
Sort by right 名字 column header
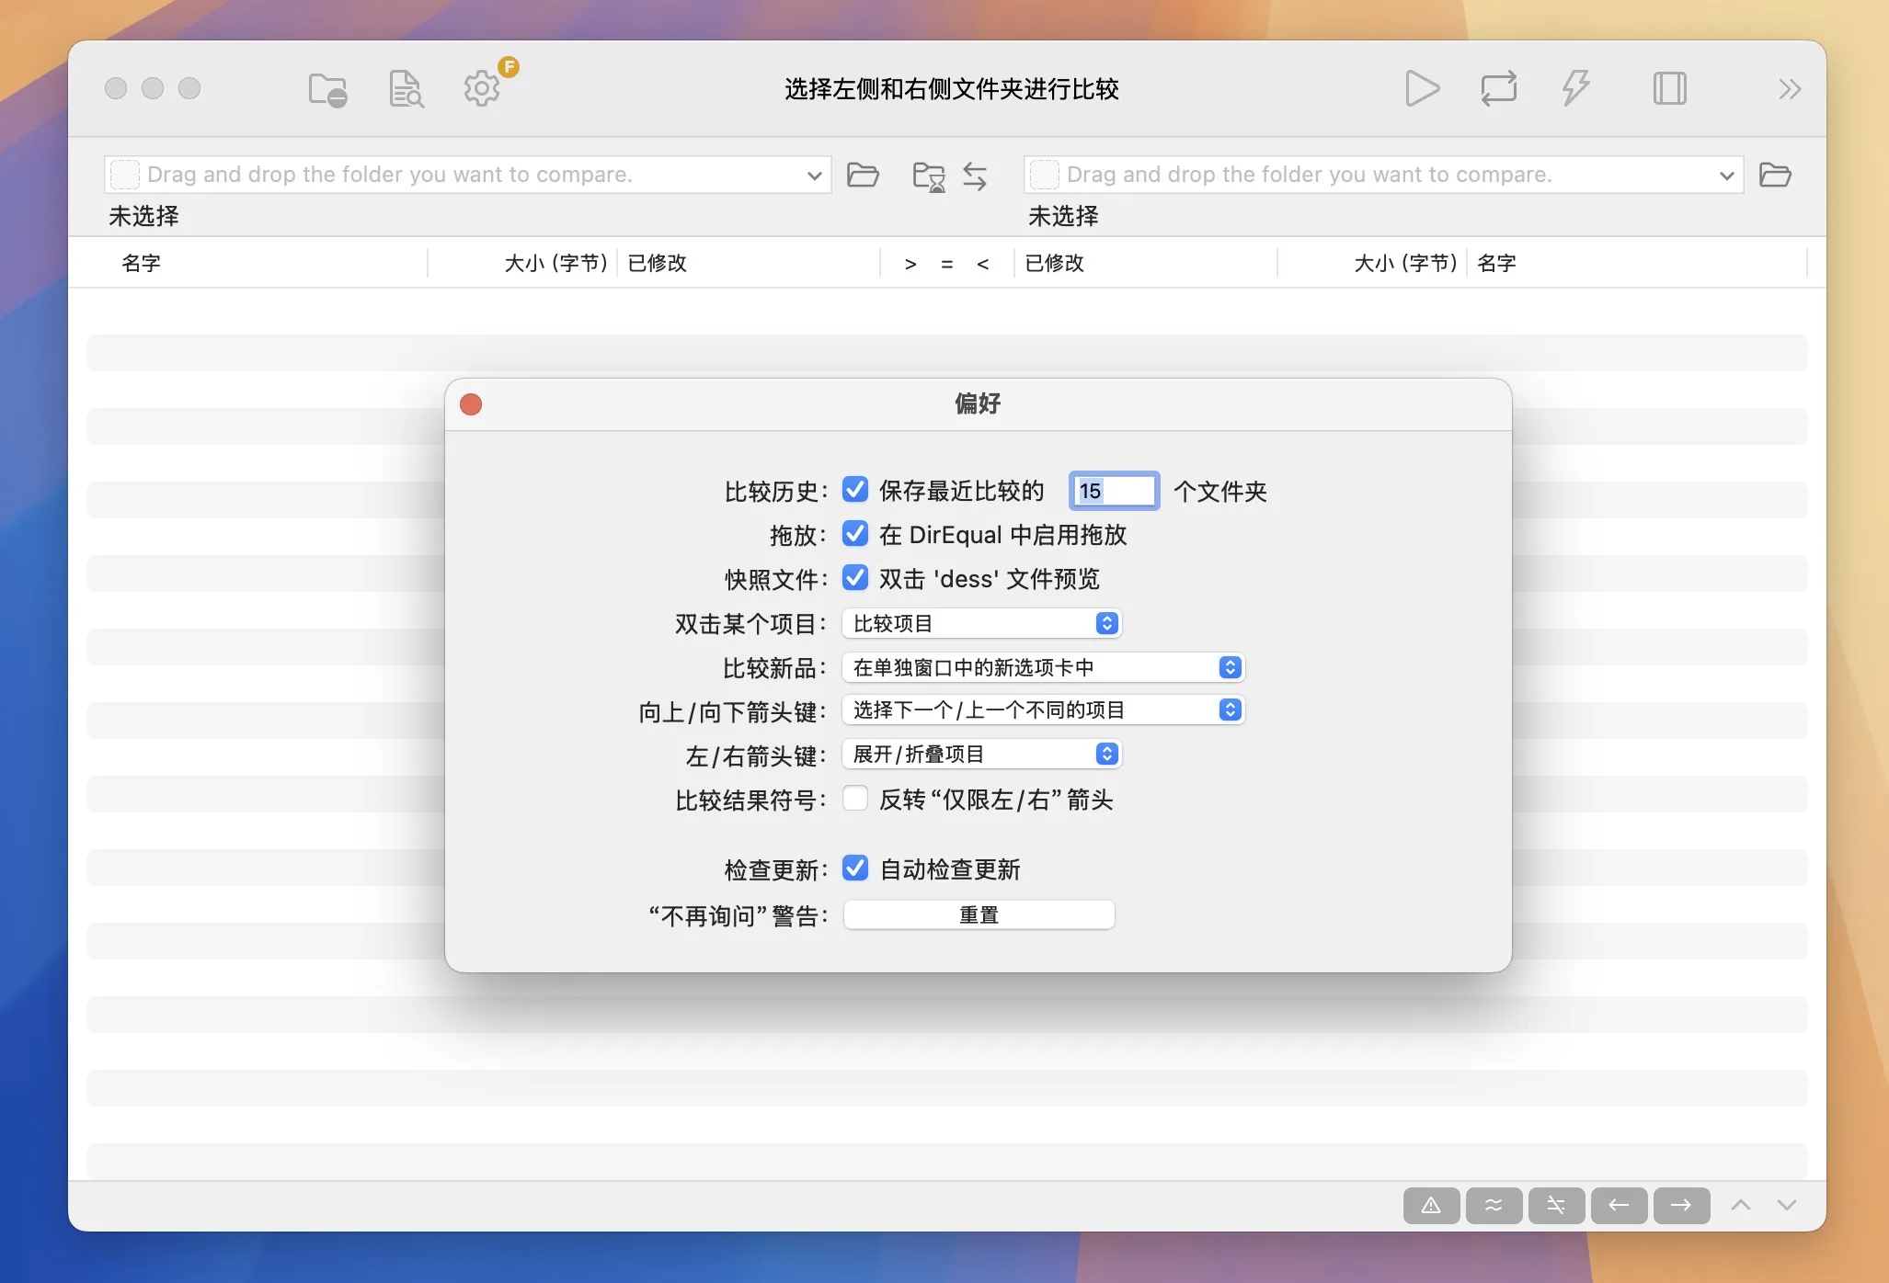coord(1496,264)
